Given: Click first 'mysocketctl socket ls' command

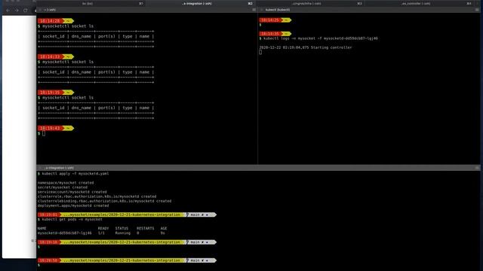Looking at the screenshot, I should point(68,26).
